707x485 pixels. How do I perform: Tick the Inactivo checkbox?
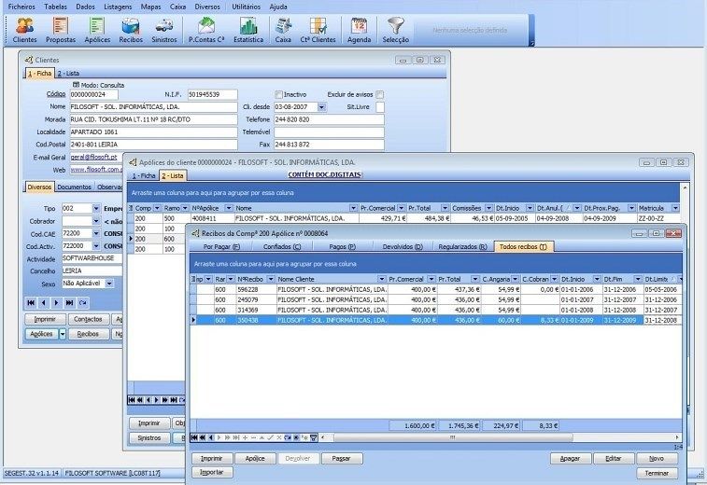[278, 94]
